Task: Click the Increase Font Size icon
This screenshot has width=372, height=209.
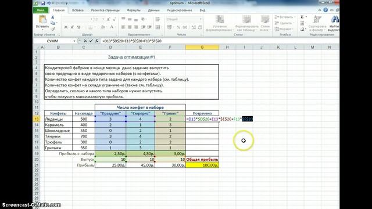Action: (108, 19)
